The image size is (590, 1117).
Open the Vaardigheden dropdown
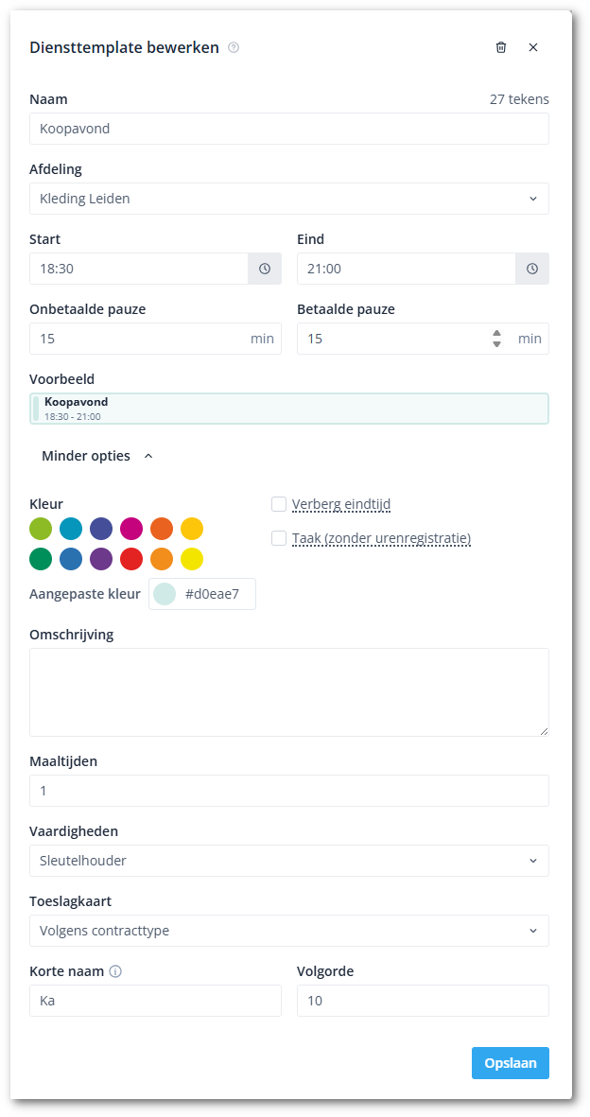[x=289, y=861]
